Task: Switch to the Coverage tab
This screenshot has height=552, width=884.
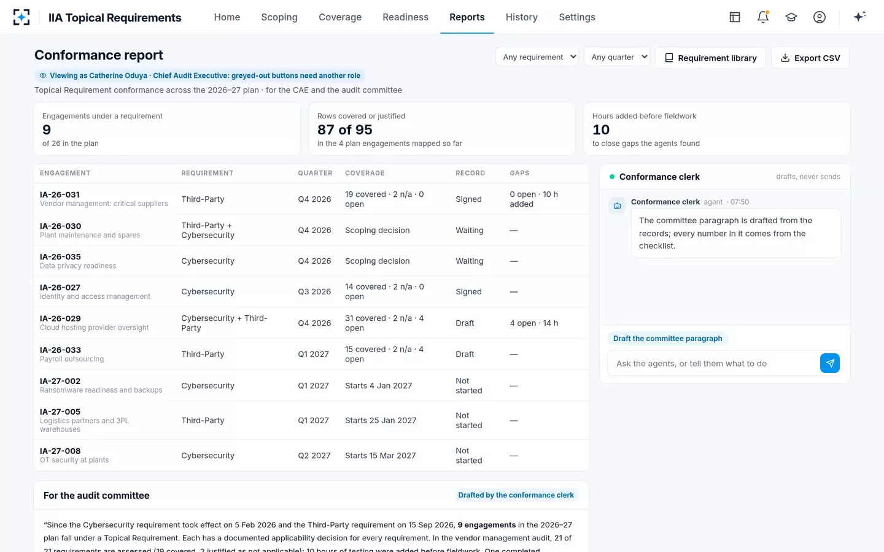Action: tap(340, 17)
